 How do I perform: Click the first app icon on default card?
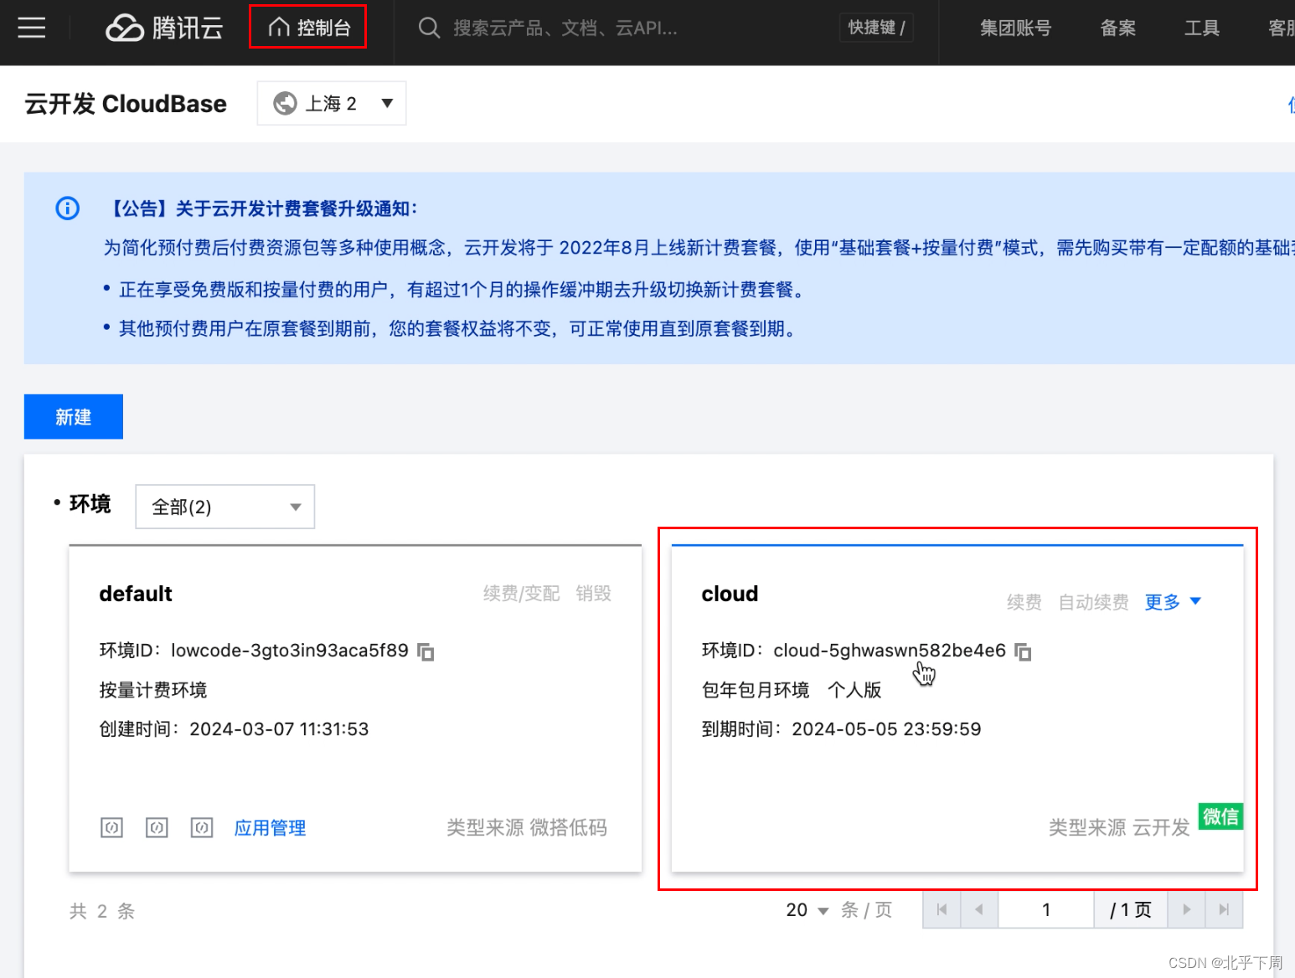(x=111, y=828)
